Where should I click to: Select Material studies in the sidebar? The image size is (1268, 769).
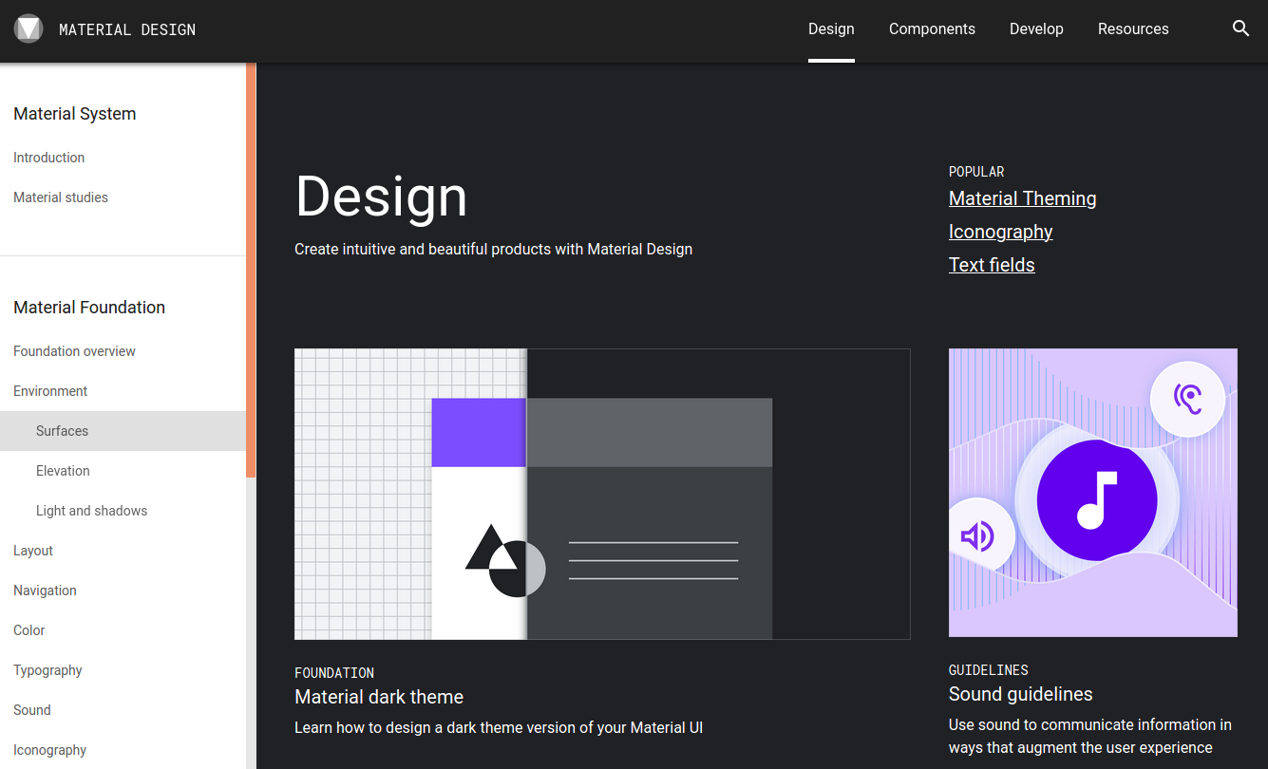click(x=61, y=197)
